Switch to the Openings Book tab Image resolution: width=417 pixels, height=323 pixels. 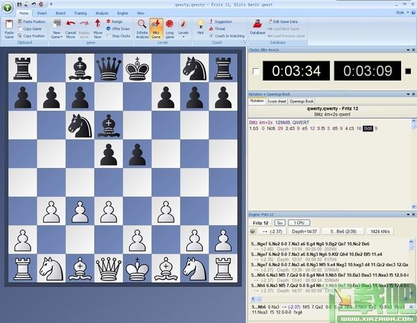[302, 101]
